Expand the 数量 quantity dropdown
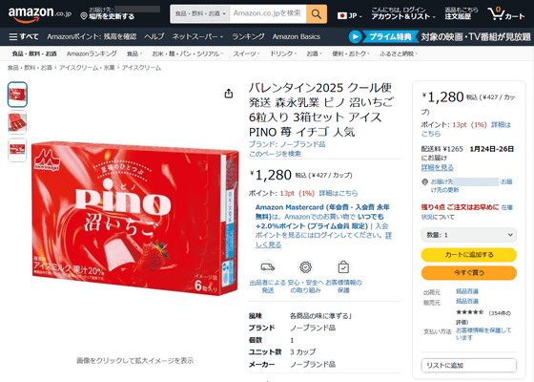Image resolution: width=534 pixels, height=382 pixels. (468, 235)
